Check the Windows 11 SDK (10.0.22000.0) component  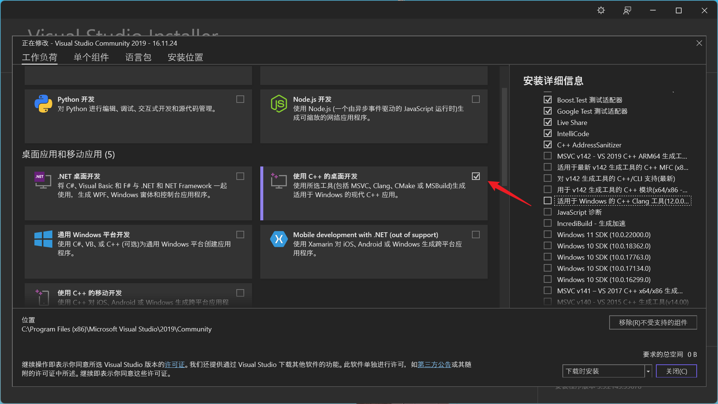(547, 235)
